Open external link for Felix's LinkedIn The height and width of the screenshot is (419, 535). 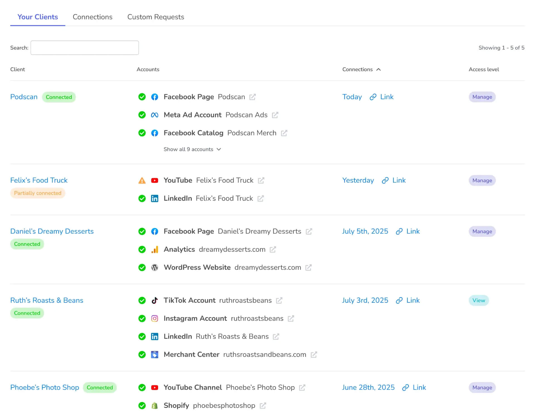click(x=261, y=198)
